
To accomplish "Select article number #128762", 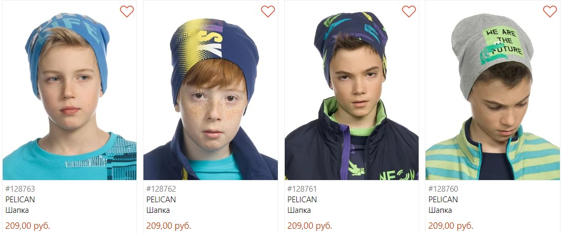I will coord(161,189).
